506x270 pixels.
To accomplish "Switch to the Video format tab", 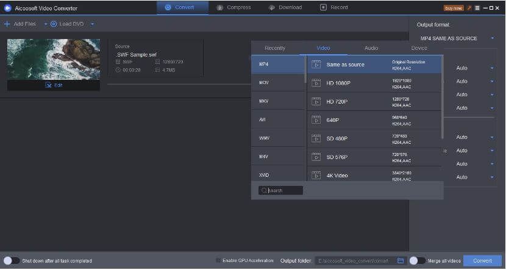I will click(323, 48).
